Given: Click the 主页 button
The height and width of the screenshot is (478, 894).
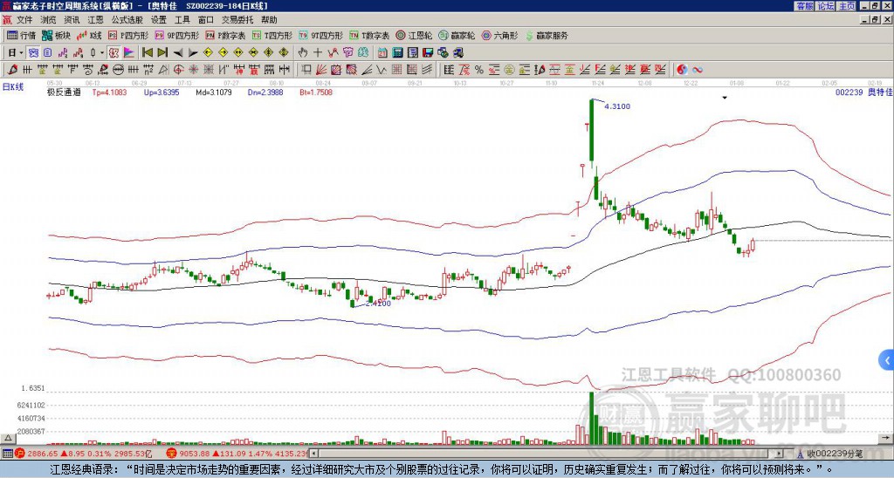Looking at the screenshot, I should [x=846, y=6].
